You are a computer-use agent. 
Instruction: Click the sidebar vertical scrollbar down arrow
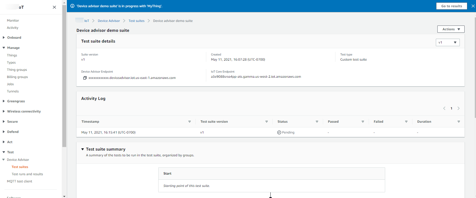(x=64, y=196)
